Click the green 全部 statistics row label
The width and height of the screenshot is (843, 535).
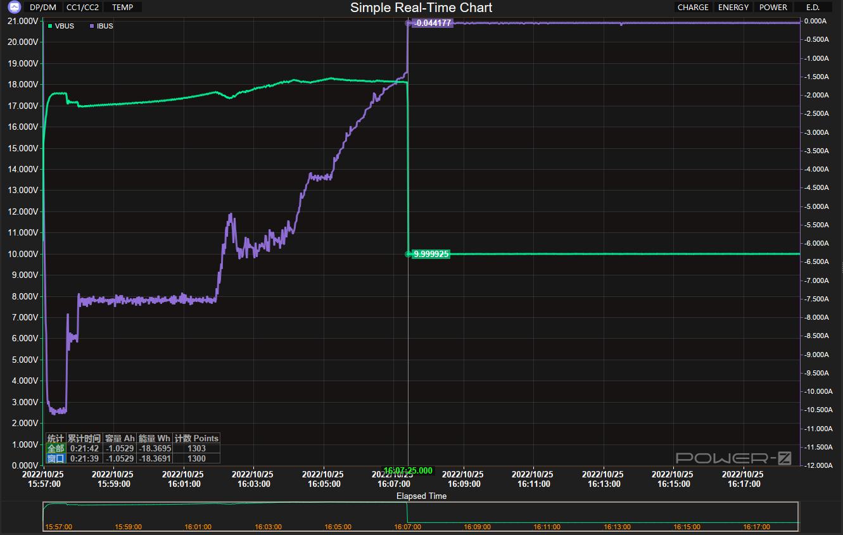[56, 448]
